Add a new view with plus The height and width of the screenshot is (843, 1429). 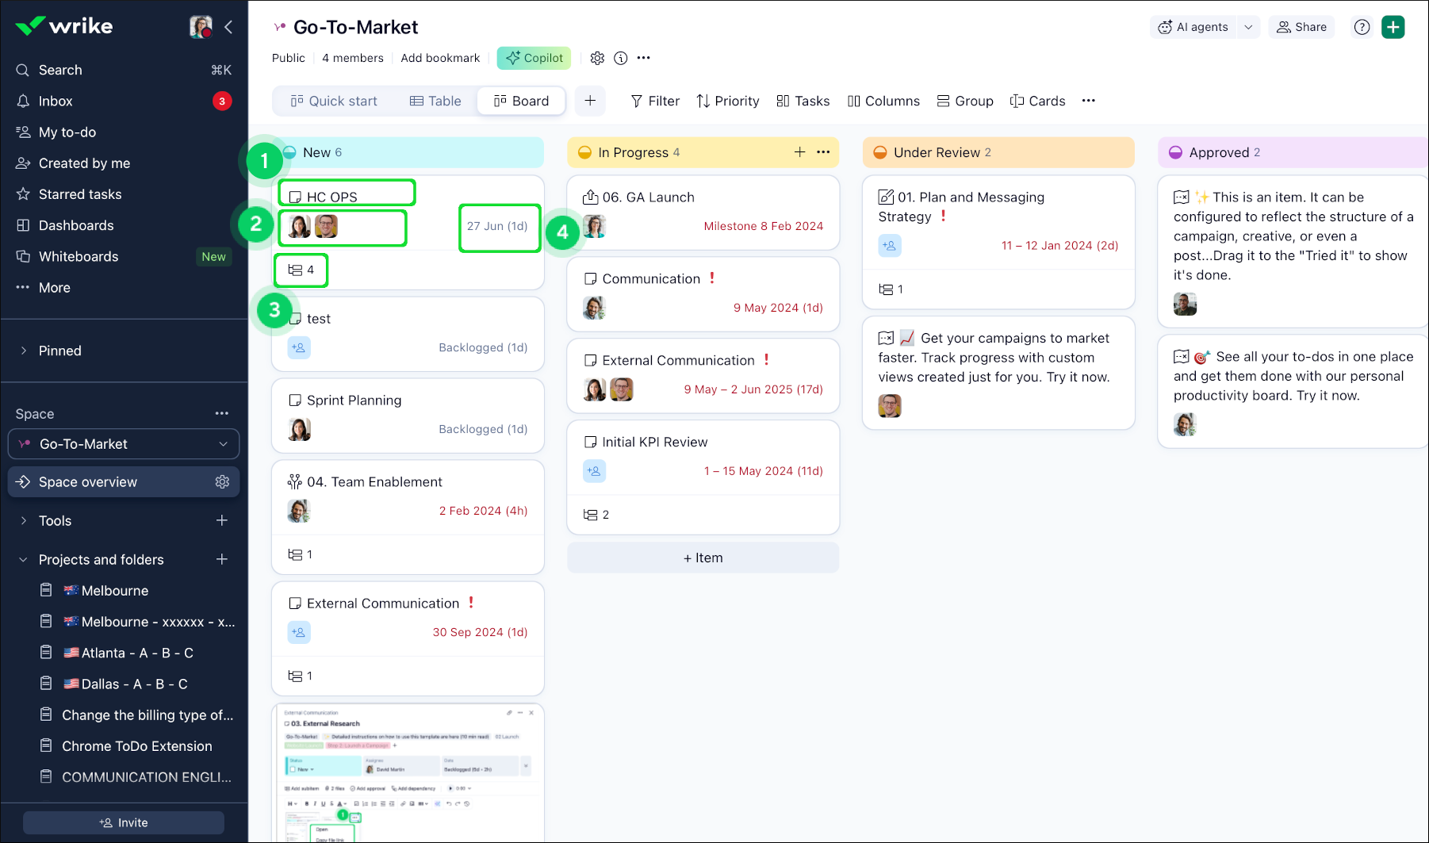590,101
